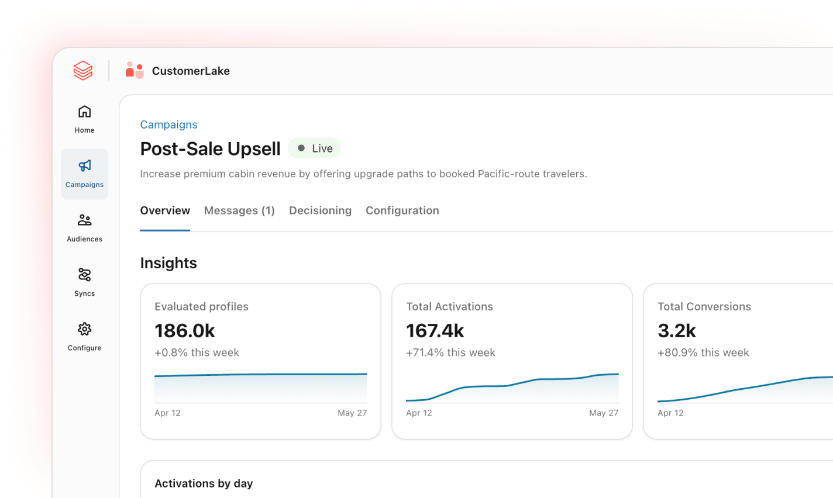
Task: Select the Campaigns megaphone sidebar icon
Action: click(x=84, y=165)
